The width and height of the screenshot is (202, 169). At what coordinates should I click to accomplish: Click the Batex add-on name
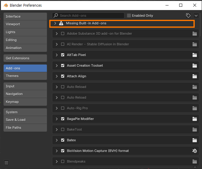[x=71, y=140]
